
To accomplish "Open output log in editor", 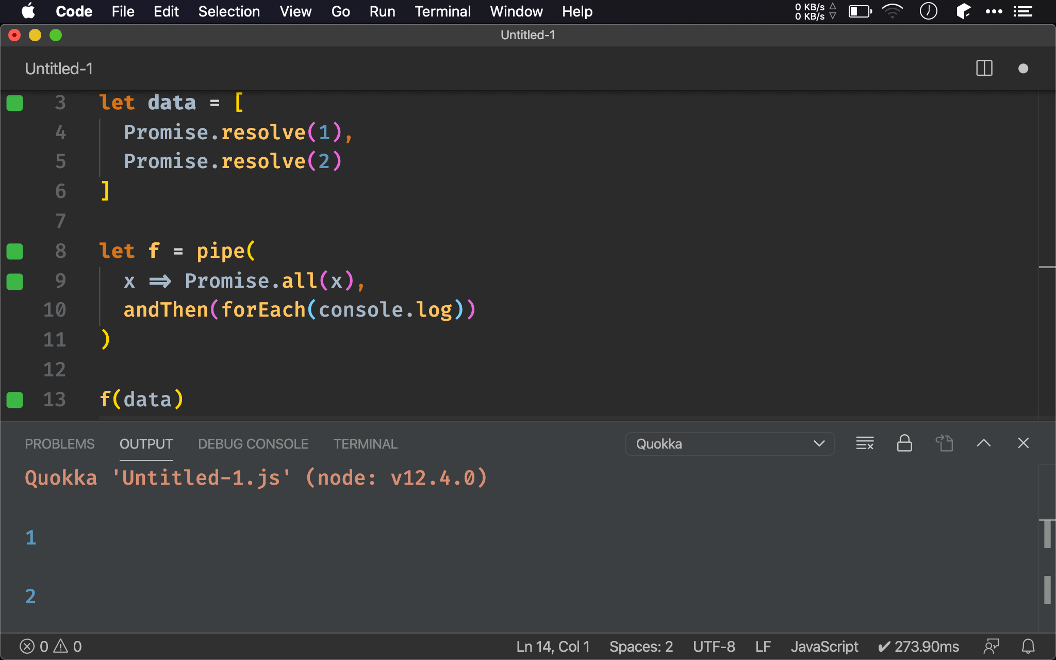I will [x=944, y=443].
